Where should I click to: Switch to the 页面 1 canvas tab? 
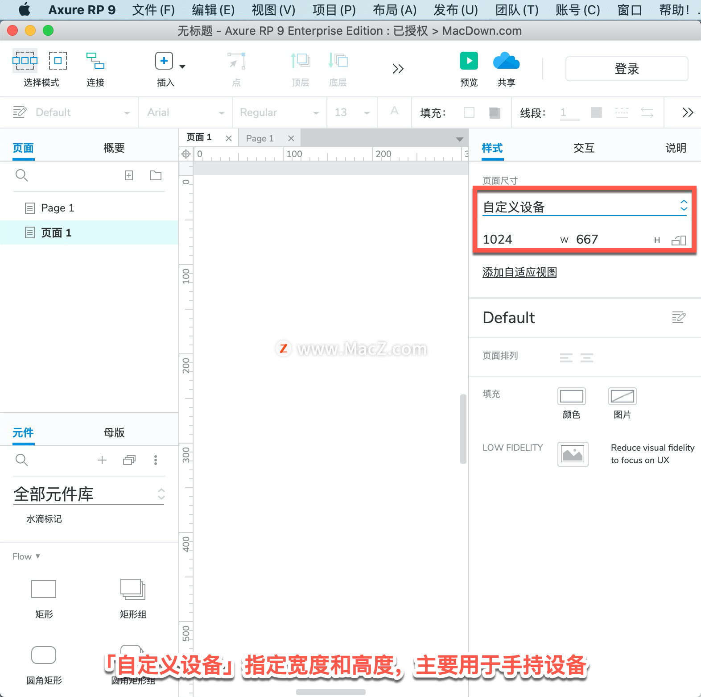(199, 137)
